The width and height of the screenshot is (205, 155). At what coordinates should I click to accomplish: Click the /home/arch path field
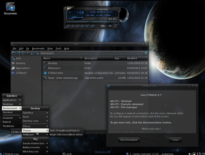click(x=91, y=53)
